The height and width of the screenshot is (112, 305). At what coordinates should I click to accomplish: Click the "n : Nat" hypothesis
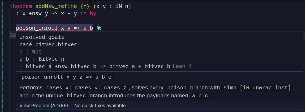pyautogui.click(x=31, y=52)
